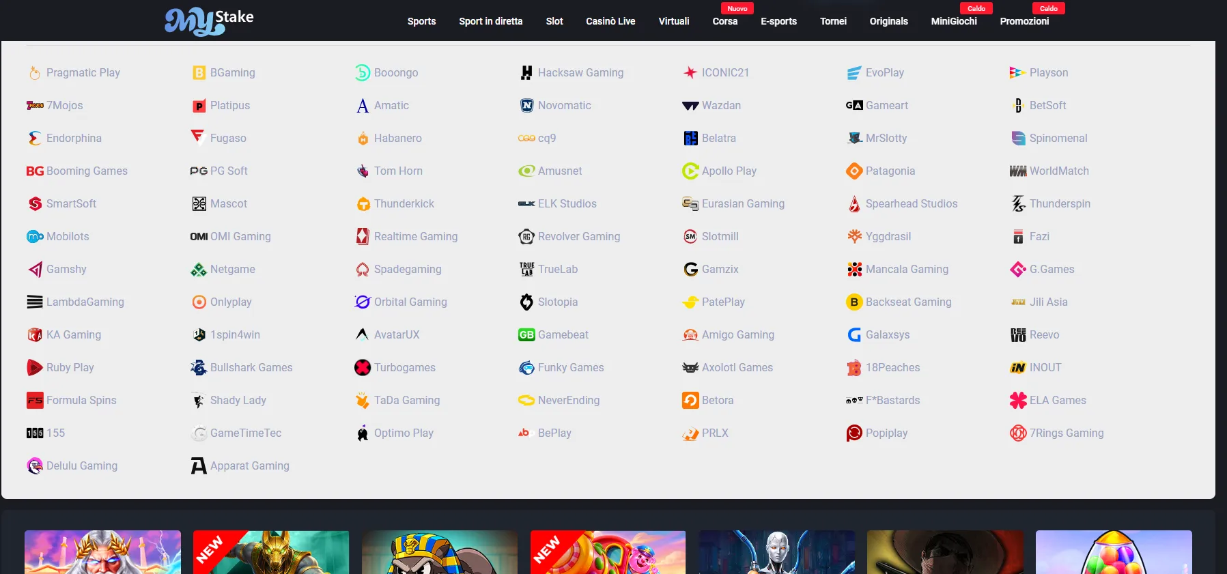Select the ELK Studios provider
The height and width of the screenshot is (574, 1227).
[x=557, y=203]
